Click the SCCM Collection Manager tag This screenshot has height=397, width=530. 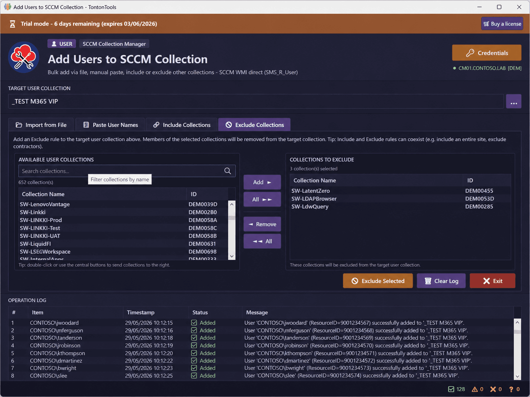pos(114,44)
